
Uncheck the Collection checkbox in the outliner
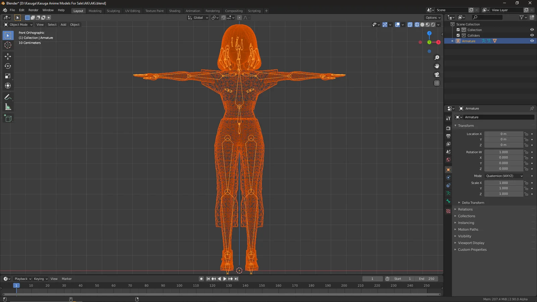458,30
